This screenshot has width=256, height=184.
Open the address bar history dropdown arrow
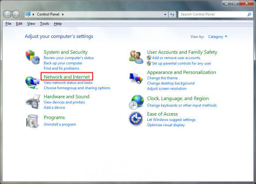coord(165,15)
